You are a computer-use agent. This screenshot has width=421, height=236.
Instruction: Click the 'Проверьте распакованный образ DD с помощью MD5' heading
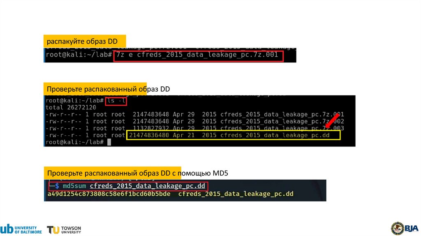(137, 173)
